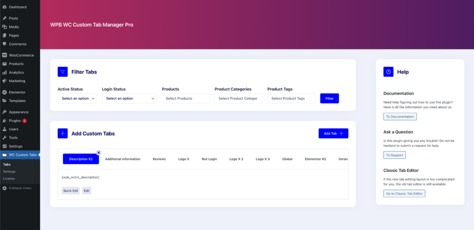Click the WooCommerce logo icon
The image size is (474, 230).
tap(4, 55)
